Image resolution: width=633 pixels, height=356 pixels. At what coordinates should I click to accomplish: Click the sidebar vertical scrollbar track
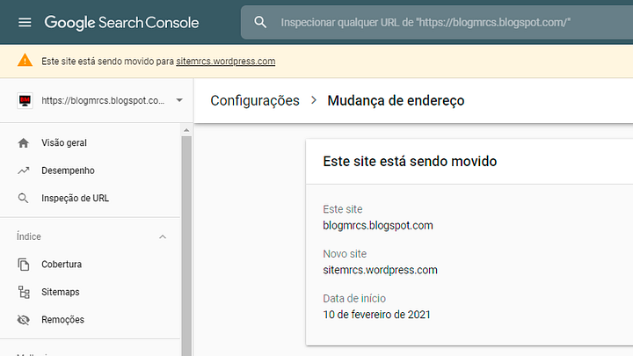click(186, 246)
